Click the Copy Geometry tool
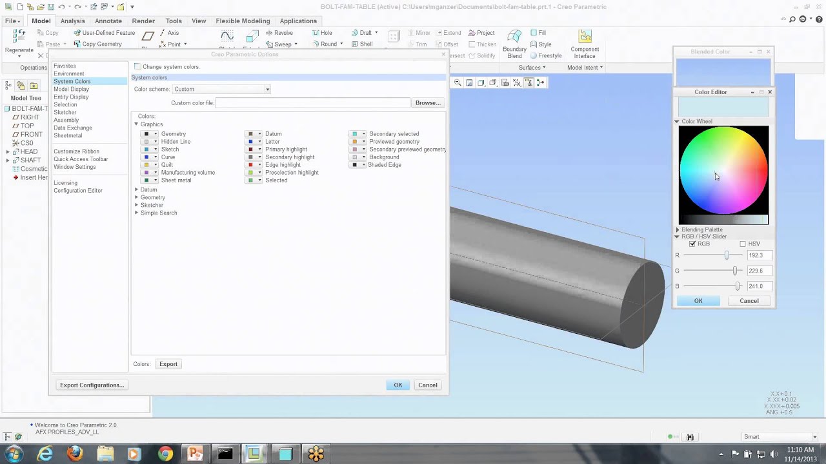This screenshot has width=826, height=464. click(97, 44)
